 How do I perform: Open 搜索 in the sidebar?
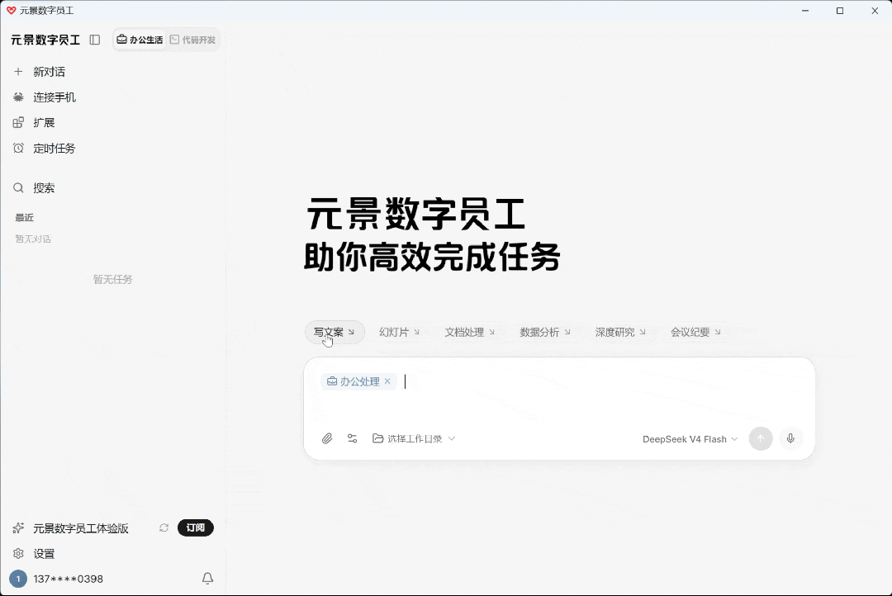pyautogui.click(x=44, y=188)
